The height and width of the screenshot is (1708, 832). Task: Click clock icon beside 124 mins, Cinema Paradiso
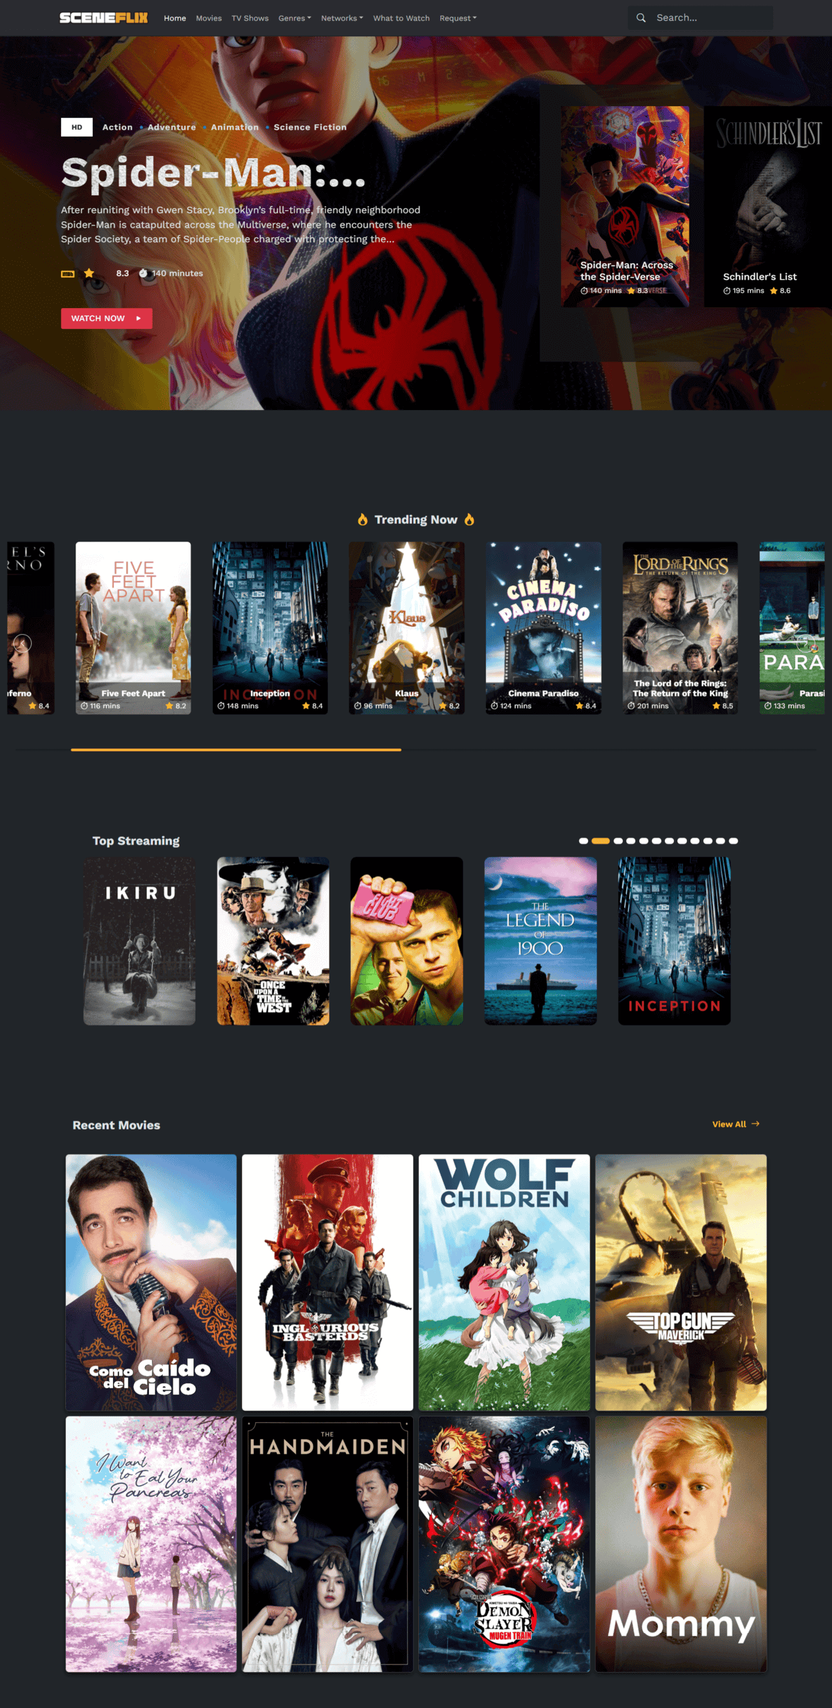(494, 706)
